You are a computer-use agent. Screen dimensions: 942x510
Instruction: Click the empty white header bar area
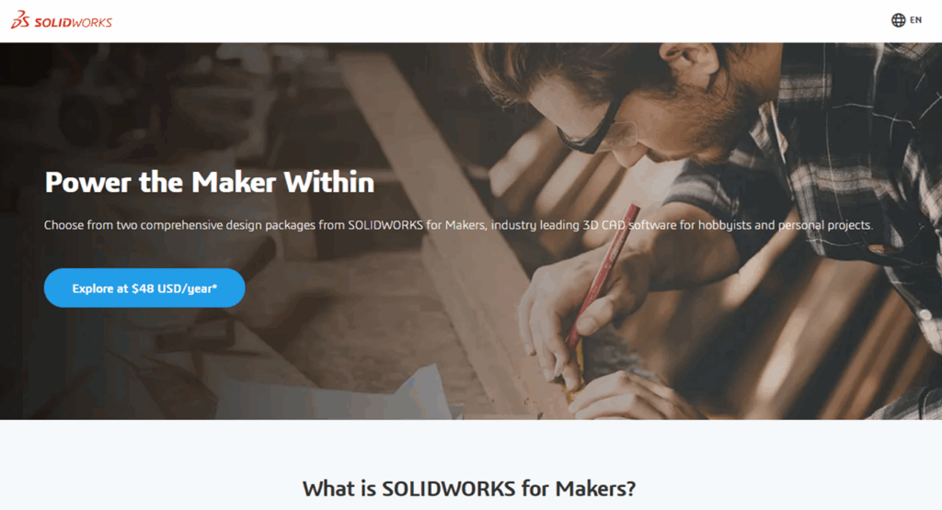(x=480, y=21)
